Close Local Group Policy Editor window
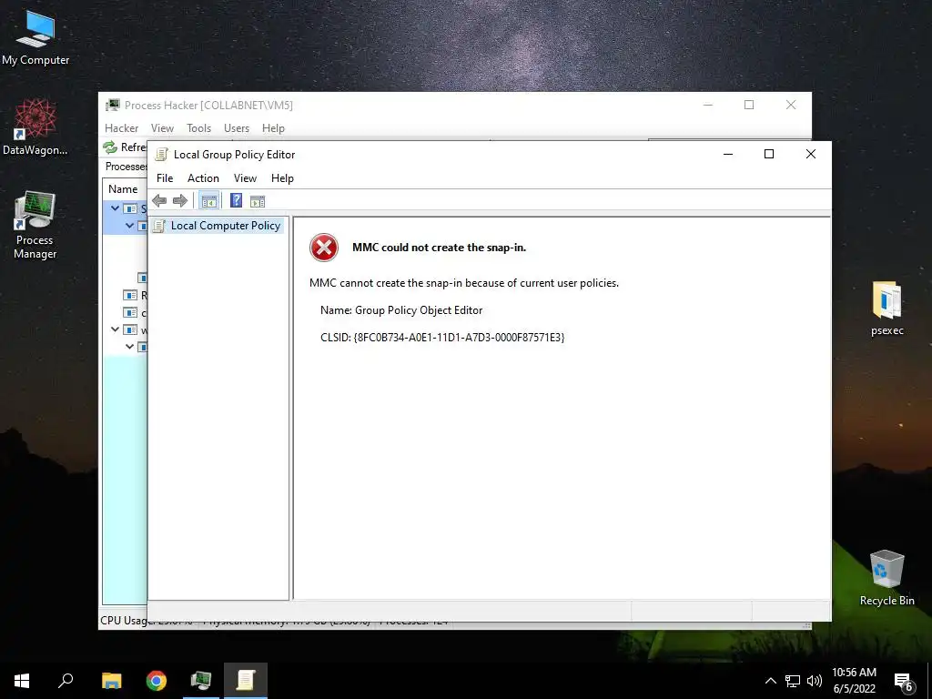The width and height of the screenshot is (932, 699). 810,154
